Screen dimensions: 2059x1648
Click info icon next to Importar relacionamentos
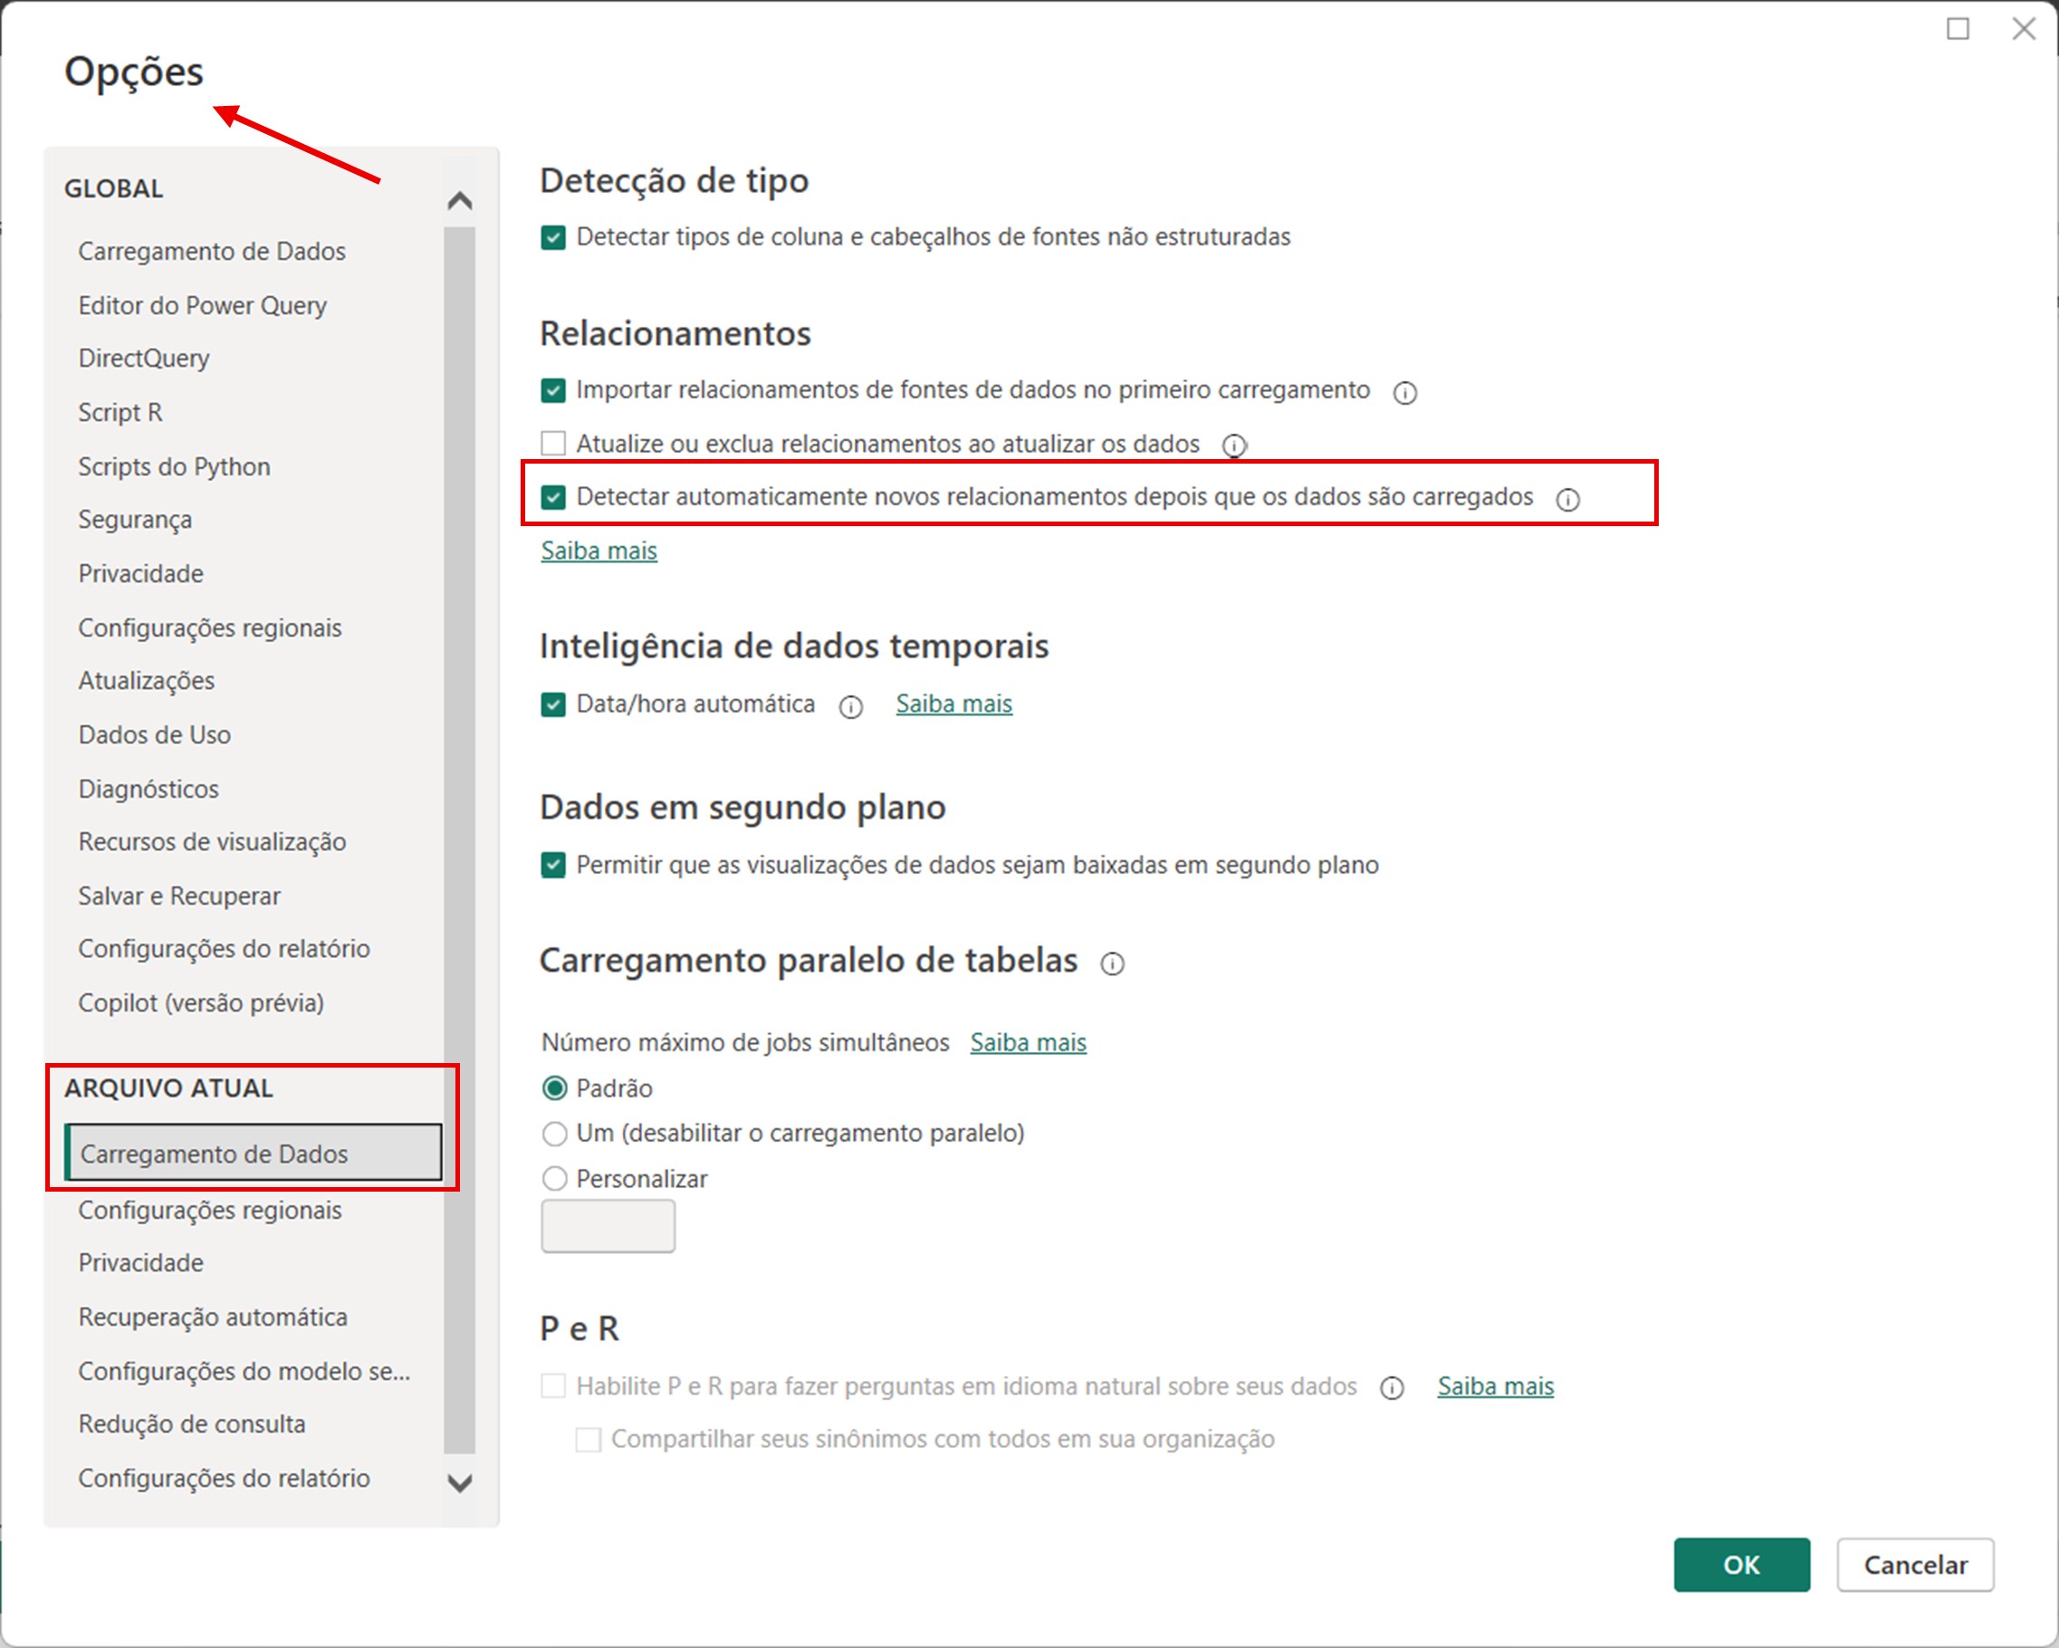click(1403, 392)
